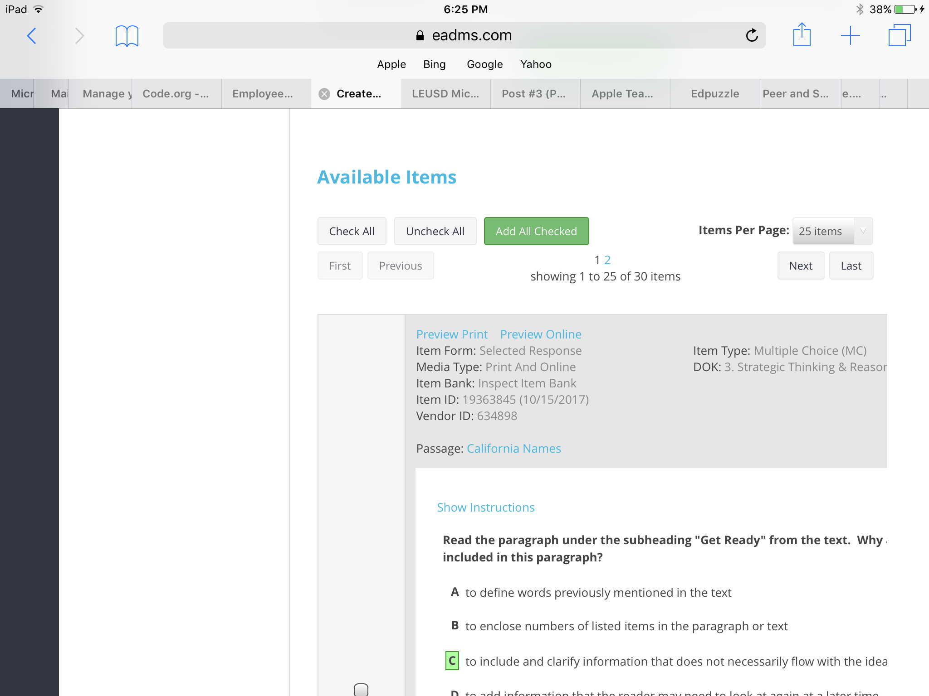
Task: Open the Google favorites shortcut
Action: pos(484,64)
